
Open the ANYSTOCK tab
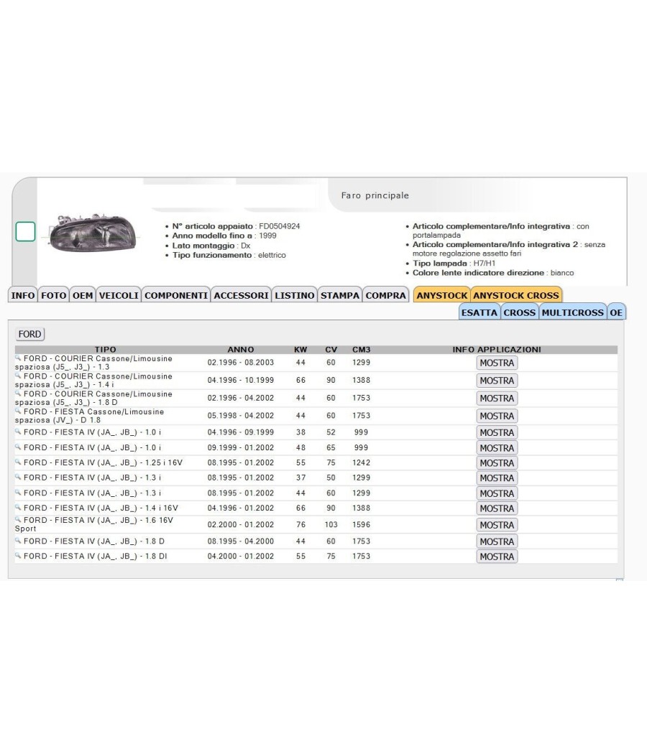point(441,295)
